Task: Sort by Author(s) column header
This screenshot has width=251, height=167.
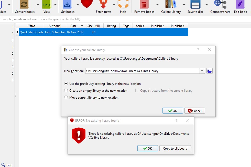Action: [55, 26]
